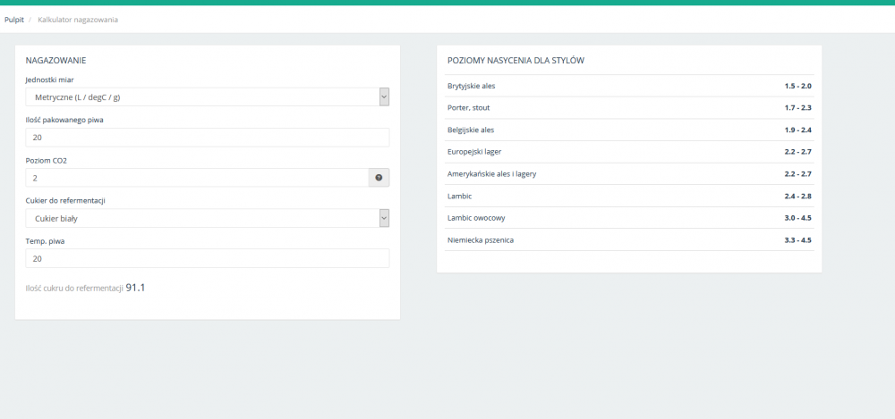Focus the Ilość pakowanego piwa input field

(x=207, y=138)
